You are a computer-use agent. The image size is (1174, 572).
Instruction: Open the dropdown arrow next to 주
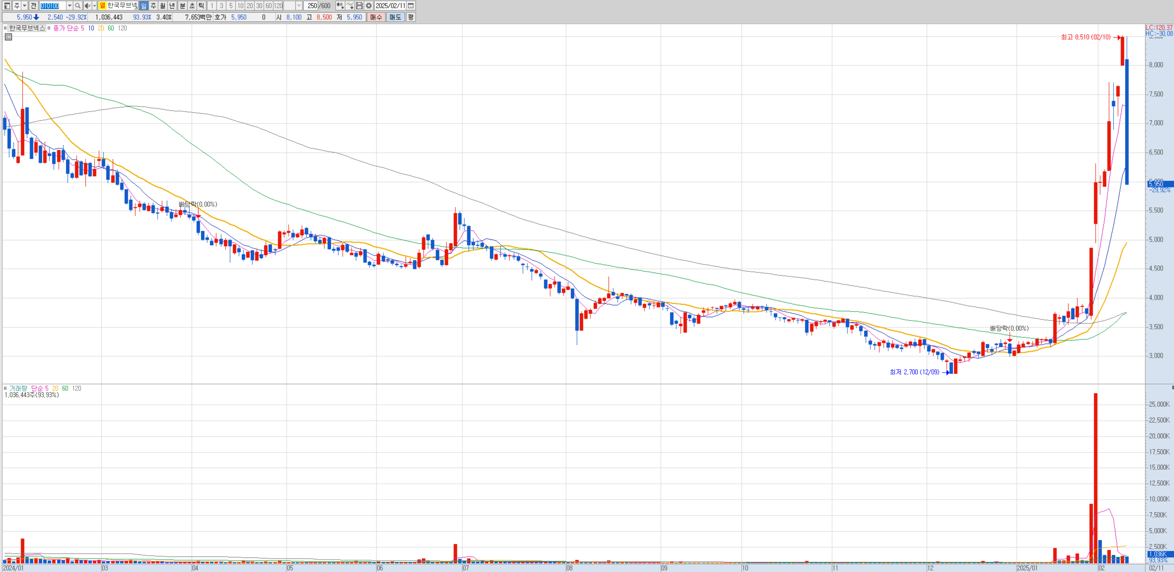pos(24,6)
